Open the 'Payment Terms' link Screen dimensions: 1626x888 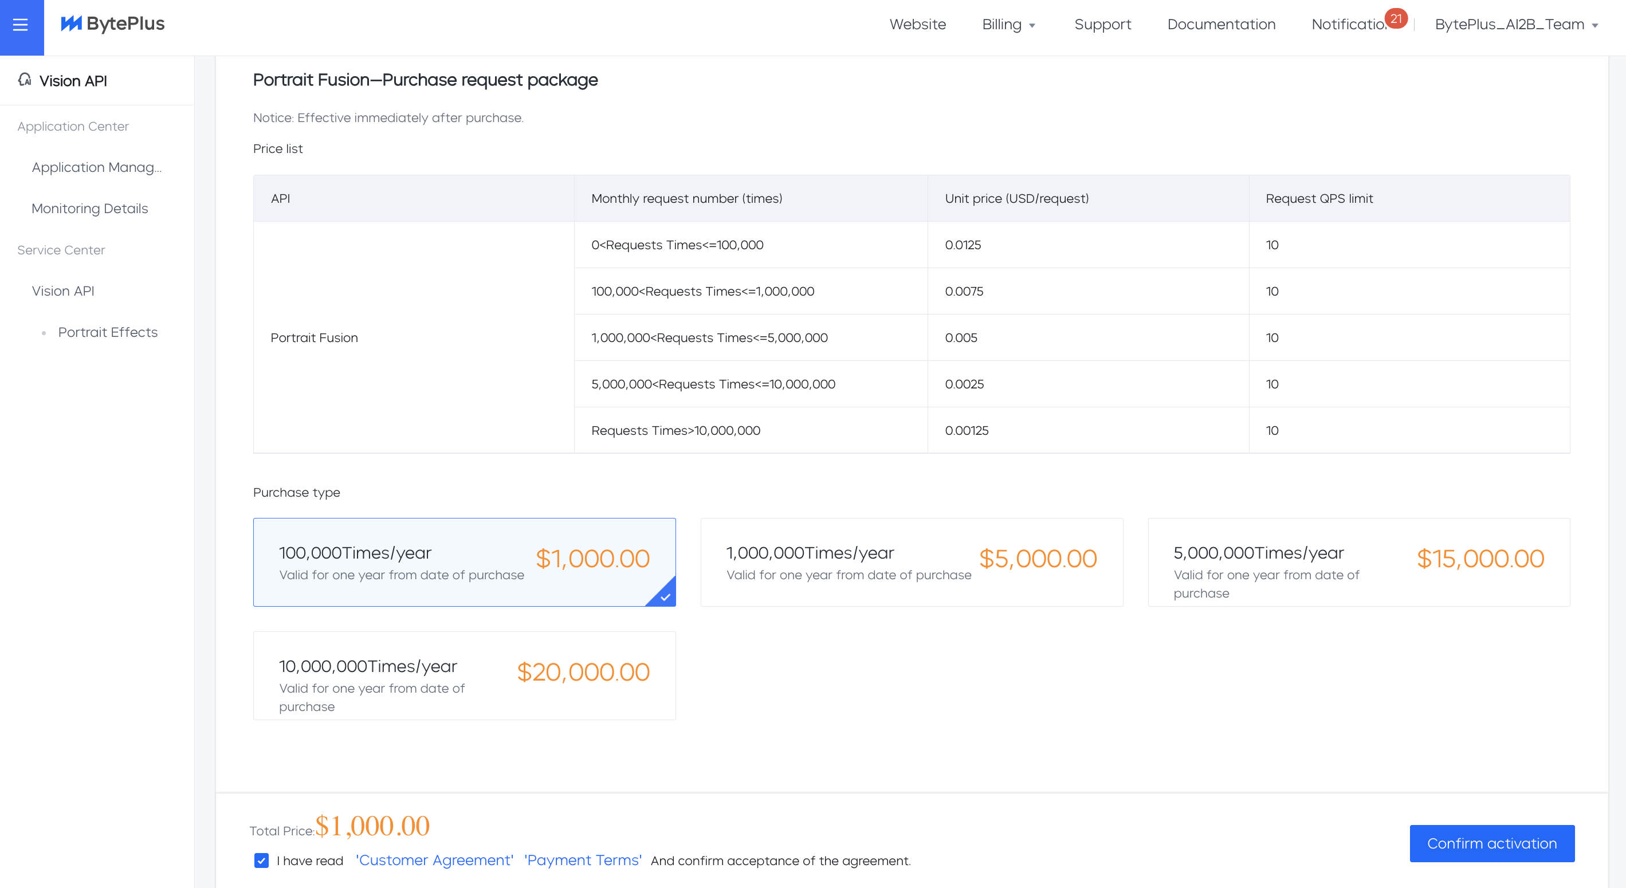tap(583, 861)
